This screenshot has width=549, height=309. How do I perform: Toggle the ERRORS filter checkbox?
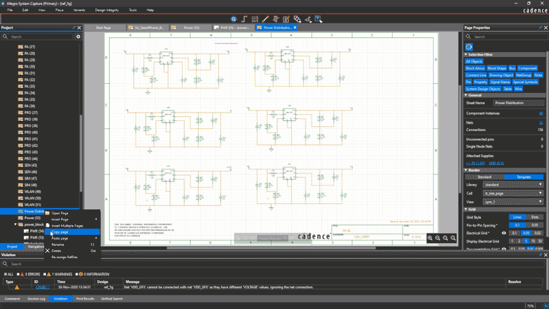tap(18, 274)
